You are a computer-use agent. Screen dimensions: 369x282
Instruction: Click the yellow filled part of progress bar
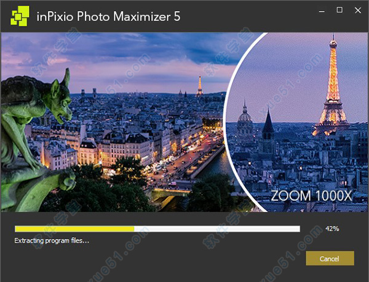(74, 229)
